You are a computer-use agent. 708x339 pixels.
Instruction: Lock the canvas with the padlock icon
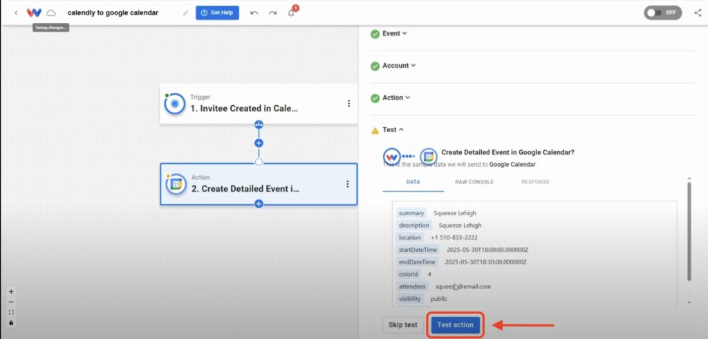coord(11,322)
